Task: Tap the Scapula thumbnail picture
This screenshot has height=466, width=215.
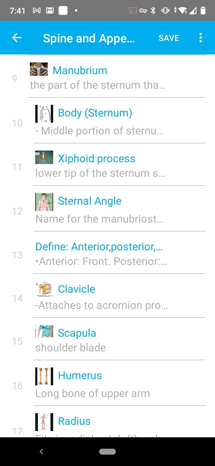Action: point(44,331)
